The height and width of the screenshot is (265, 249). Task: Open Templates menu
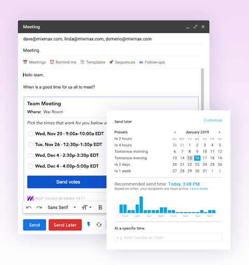click(93, 62)
